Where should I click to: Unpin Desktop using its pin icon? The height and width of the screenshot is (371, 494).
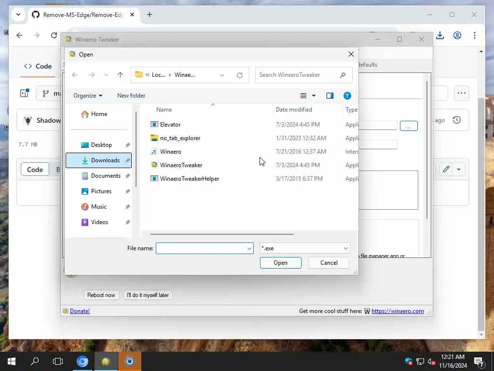coord(127,145)
